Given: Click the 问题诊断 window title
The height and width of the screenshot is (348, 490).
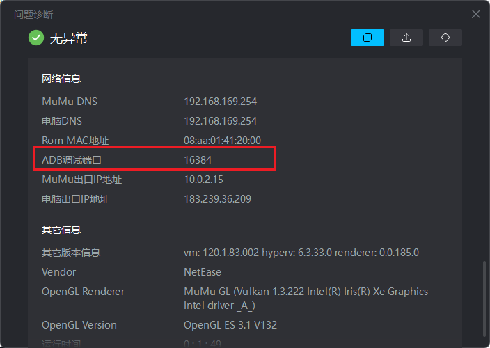Looking at the screenshot, I should (33, 14).
